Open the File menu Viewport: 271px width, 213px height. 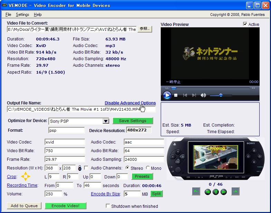pyautogui.click(x=8, y=15)
